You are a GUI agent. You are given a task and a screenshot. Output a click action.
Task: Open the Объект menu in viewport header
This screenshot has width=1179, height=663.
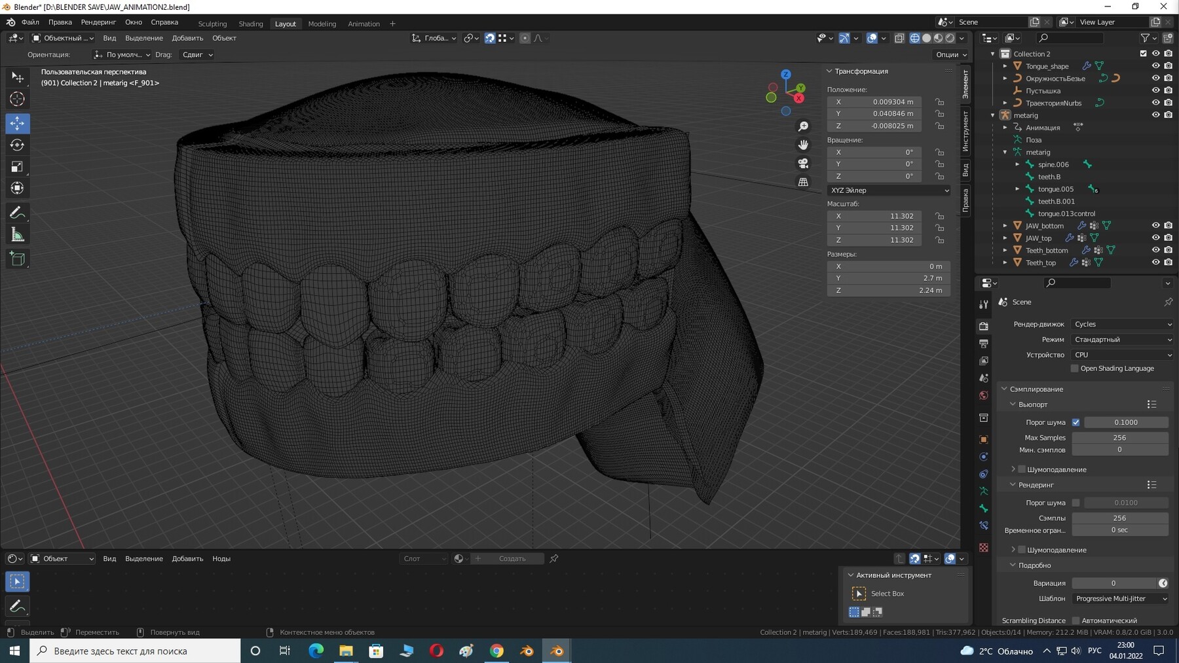[224, 38]
